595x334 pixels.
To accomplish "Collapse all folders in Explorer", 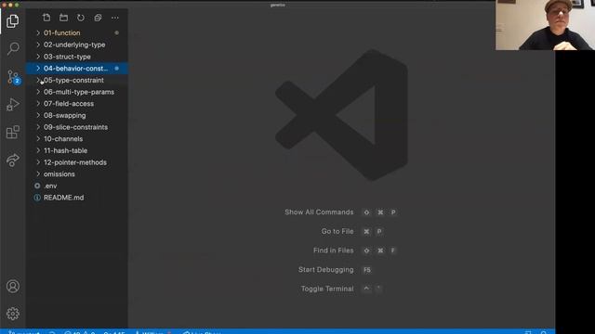I will coord(98,18).
